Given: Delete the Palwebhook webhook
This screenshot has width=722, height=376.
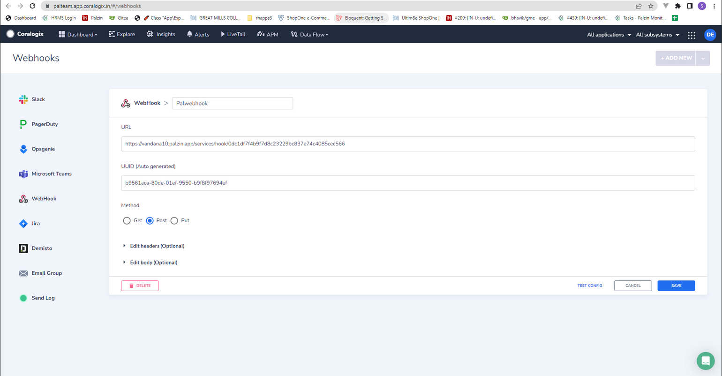Looking at the screenshot, I should (140, 286).
